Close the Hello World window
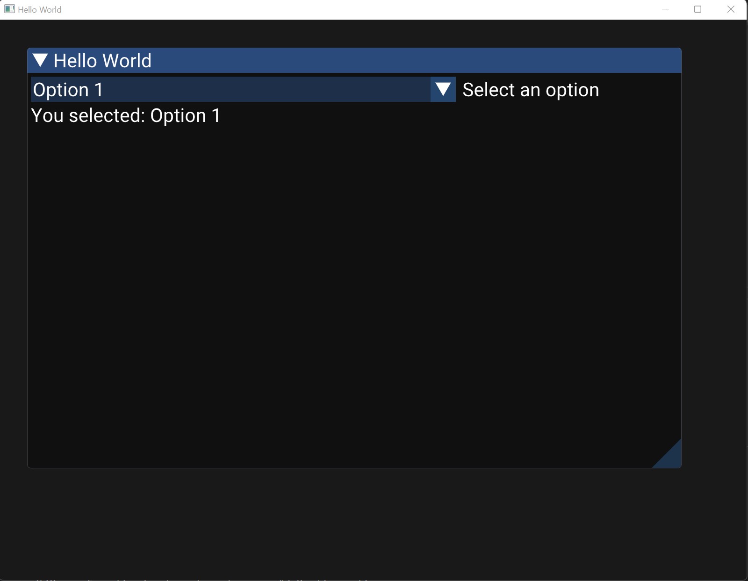 tap(731, 9)
